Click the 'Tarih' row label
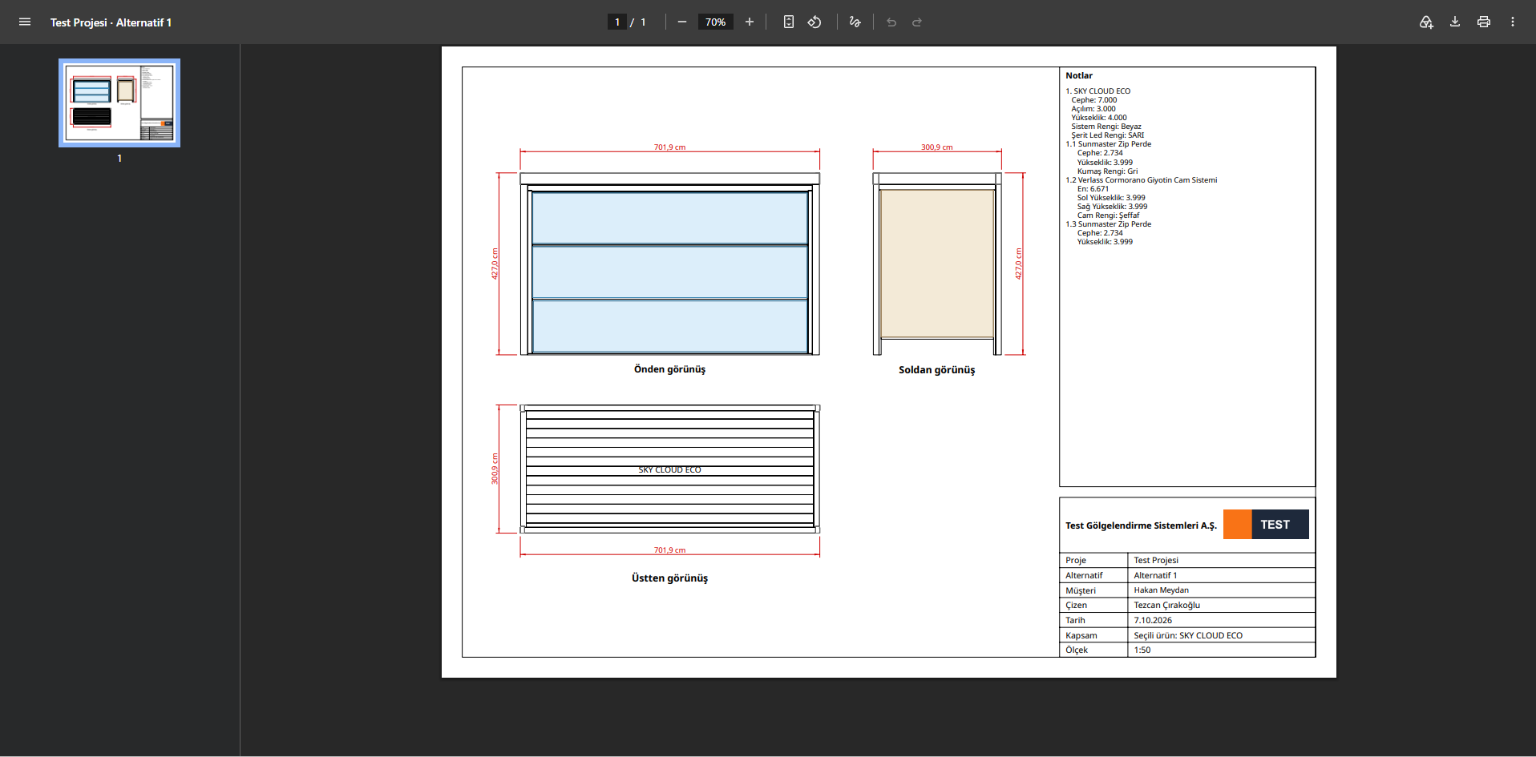 (x=1075, y=621)
